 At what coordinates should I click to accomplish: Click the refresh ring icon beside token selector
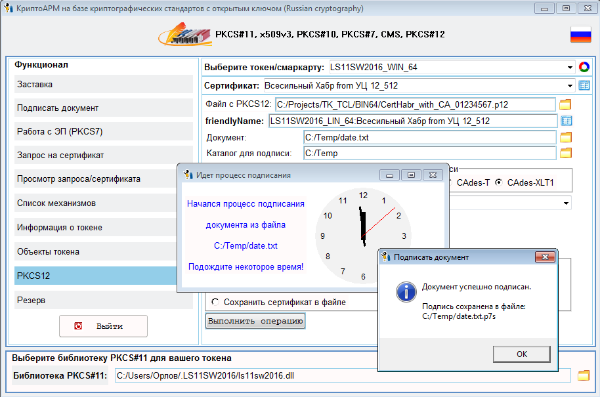[x=584, y=67]
